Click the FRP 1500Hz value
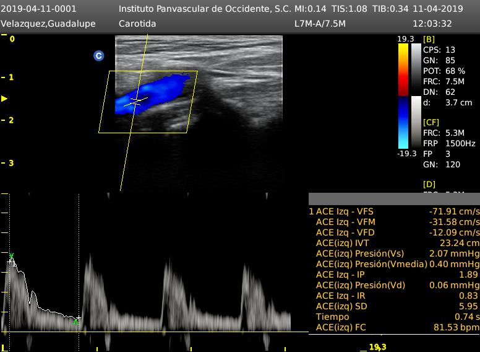 click(x=449, y=143)
